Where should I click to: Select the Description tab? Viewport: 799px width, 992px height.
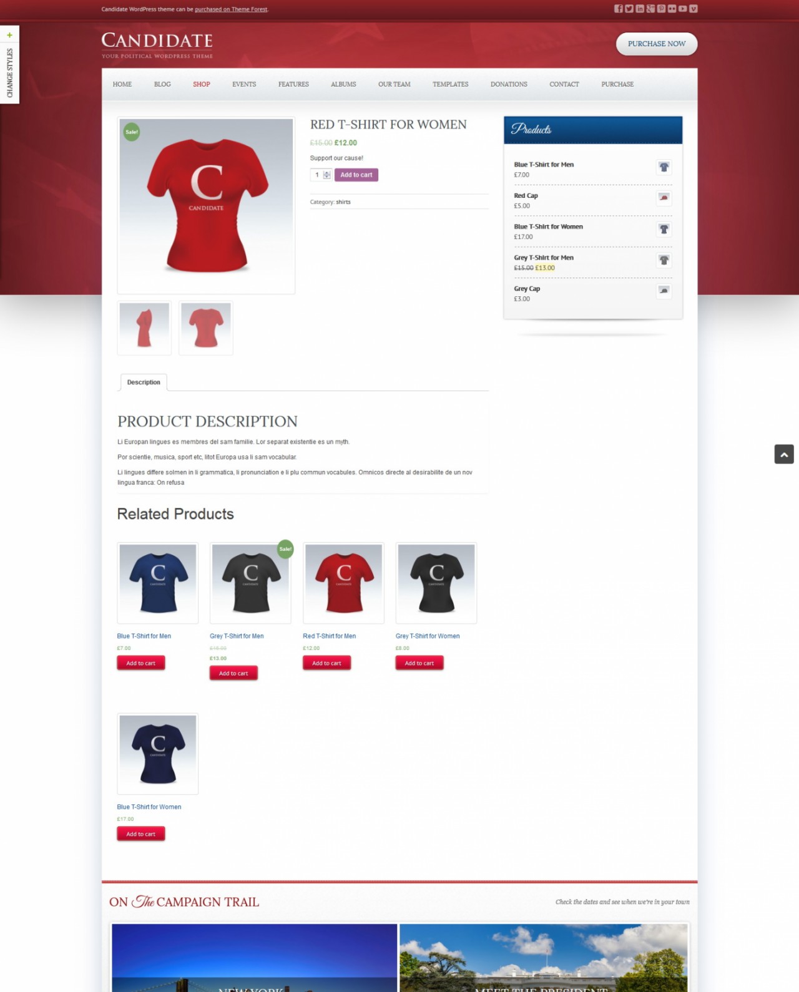click(x=144, y=382)
